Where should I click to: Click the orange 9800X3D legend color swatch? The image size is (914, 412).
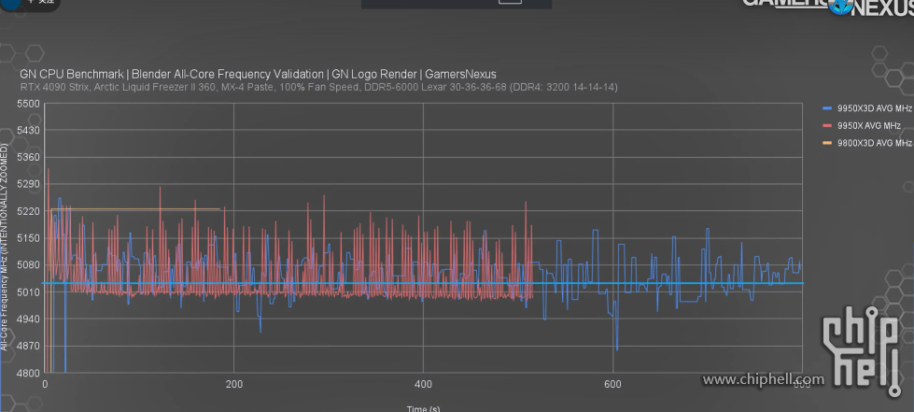pos(826,143)
